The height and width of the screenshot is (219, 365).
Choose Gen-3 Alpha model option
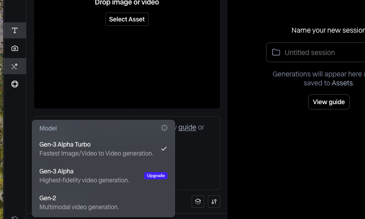pos(103,176)
